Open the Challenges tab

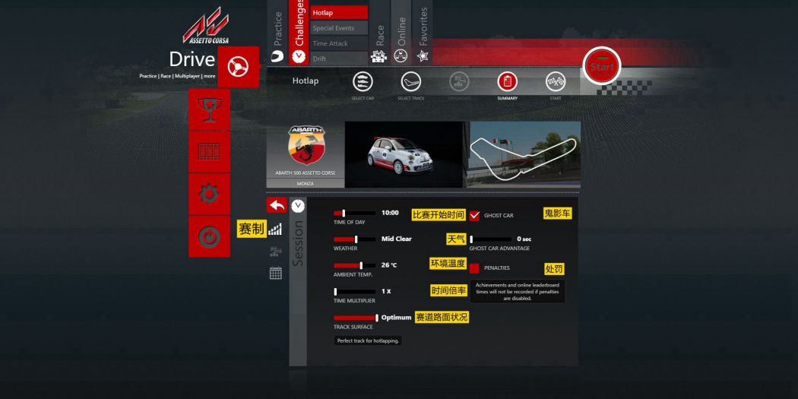tap(299, 33)
